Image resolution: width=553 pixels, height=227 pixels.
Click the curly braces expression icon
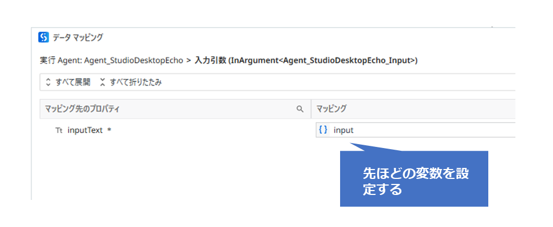coord(323,130)
